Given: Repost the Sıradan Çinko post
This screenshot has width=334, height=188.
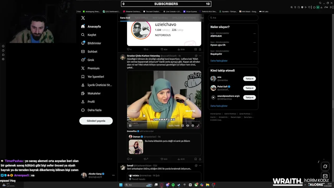Looking at the screenshot, I should (145, 159).
